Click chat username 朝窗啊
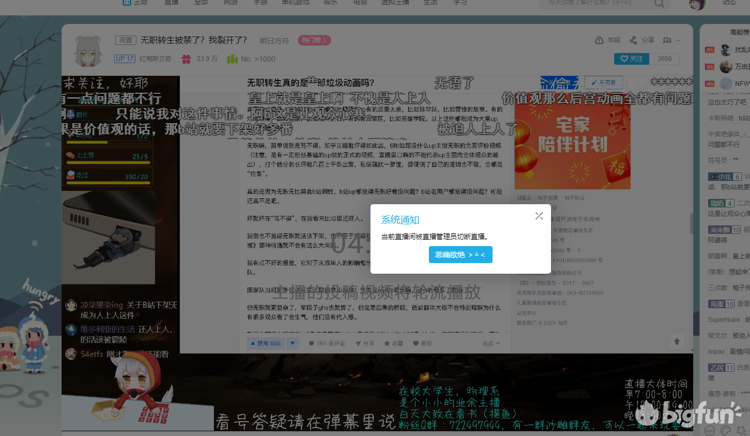Viewport: 750px width, 436px height. [x=718, y=256]
